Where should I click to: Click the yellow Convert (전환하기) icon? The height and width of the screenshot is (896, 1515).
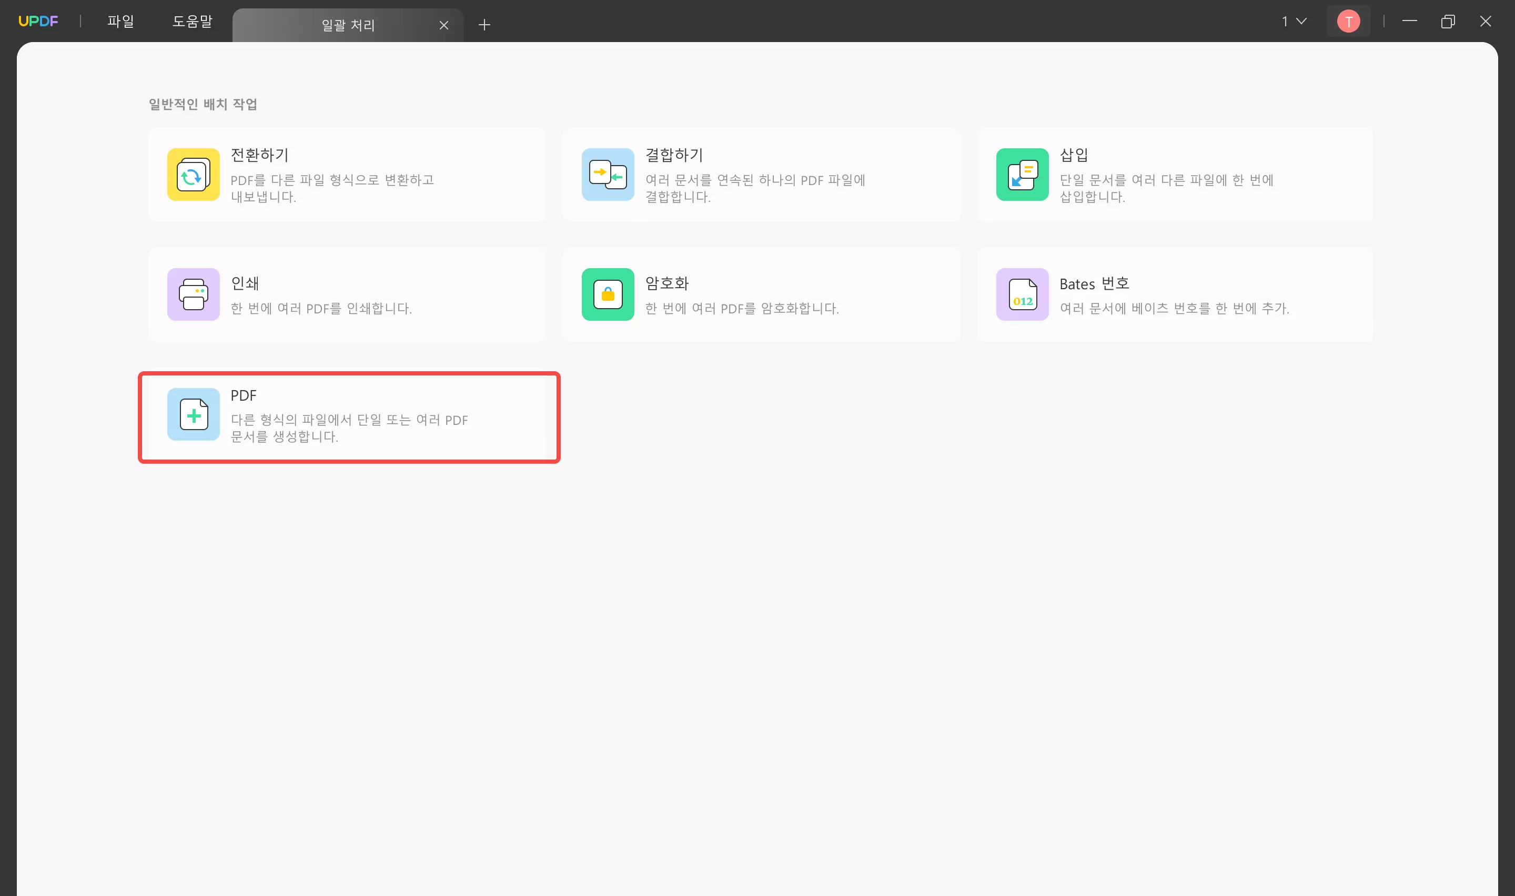click(x=193, y=175)
